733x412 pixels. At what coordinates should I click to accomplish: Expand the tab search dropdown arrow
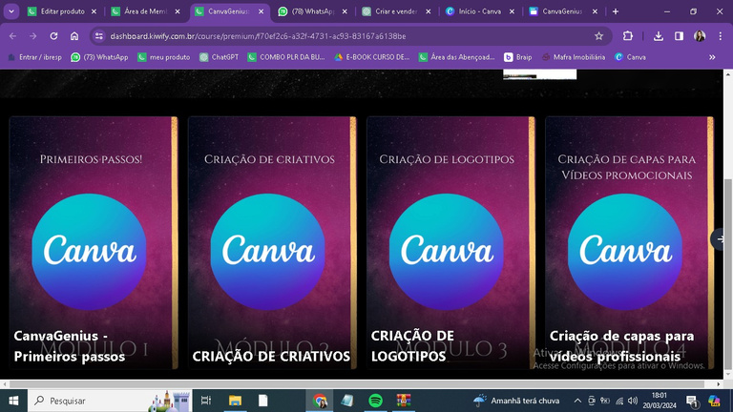(x=11, y=11)
